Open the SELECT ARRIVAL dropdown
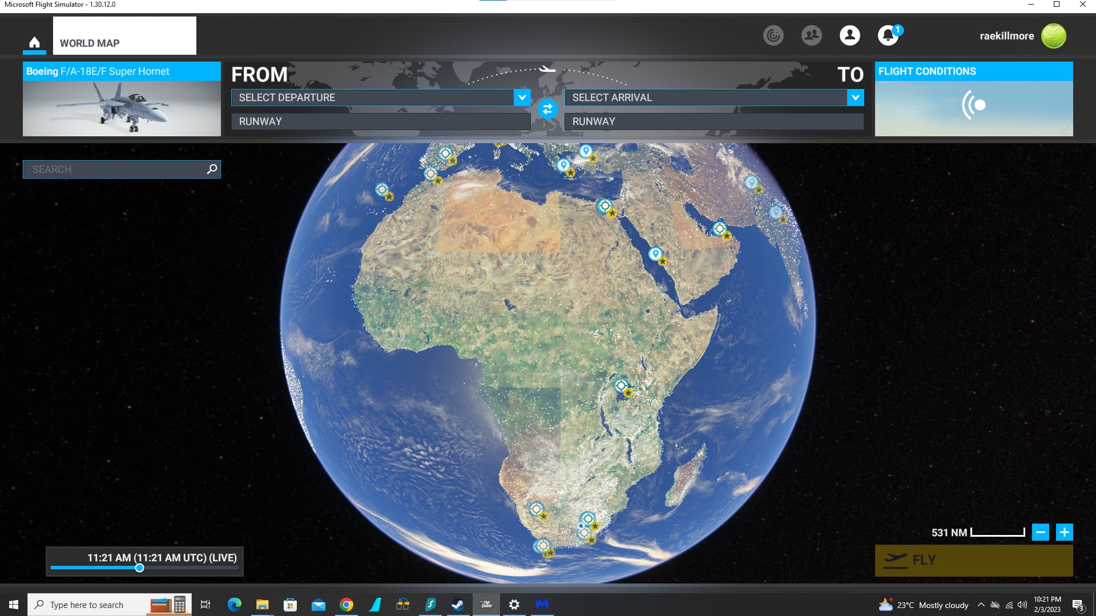 (x=714, y=98)
